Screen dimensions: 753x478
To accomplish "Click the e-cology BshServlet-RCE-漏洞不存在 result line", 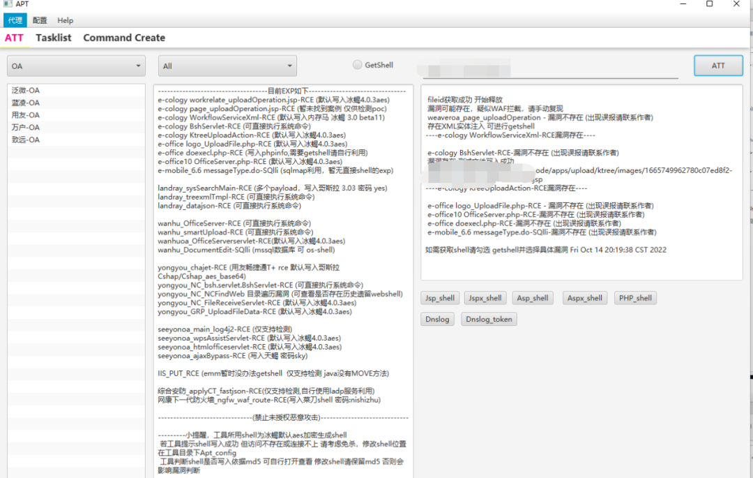I will 523,153.
